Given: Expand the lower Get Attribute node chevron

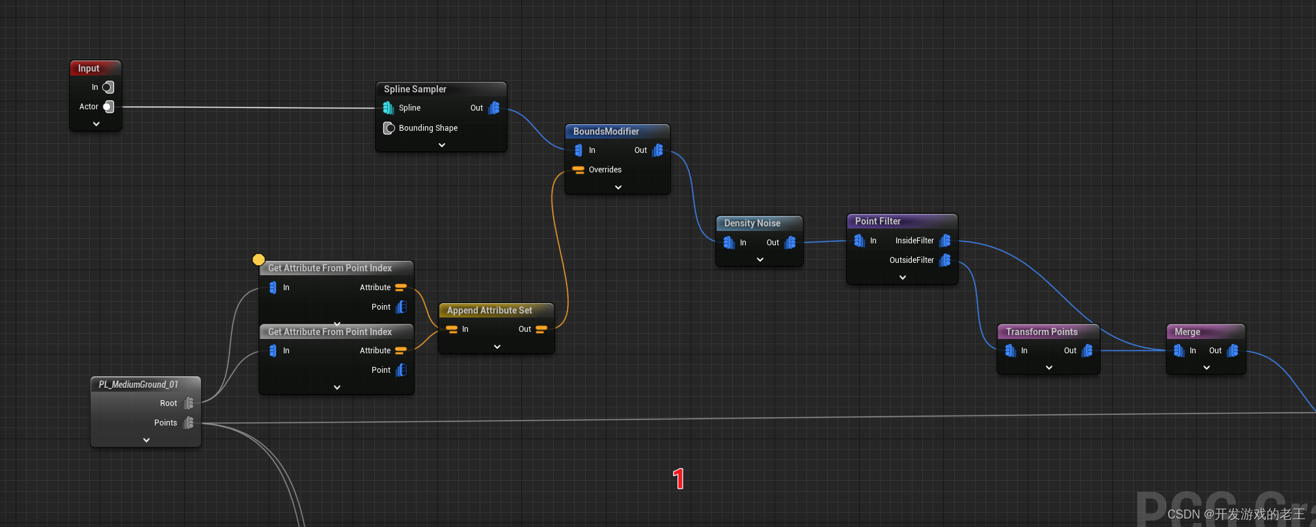Looking at the screenshot, I should (x=337, y=387).
